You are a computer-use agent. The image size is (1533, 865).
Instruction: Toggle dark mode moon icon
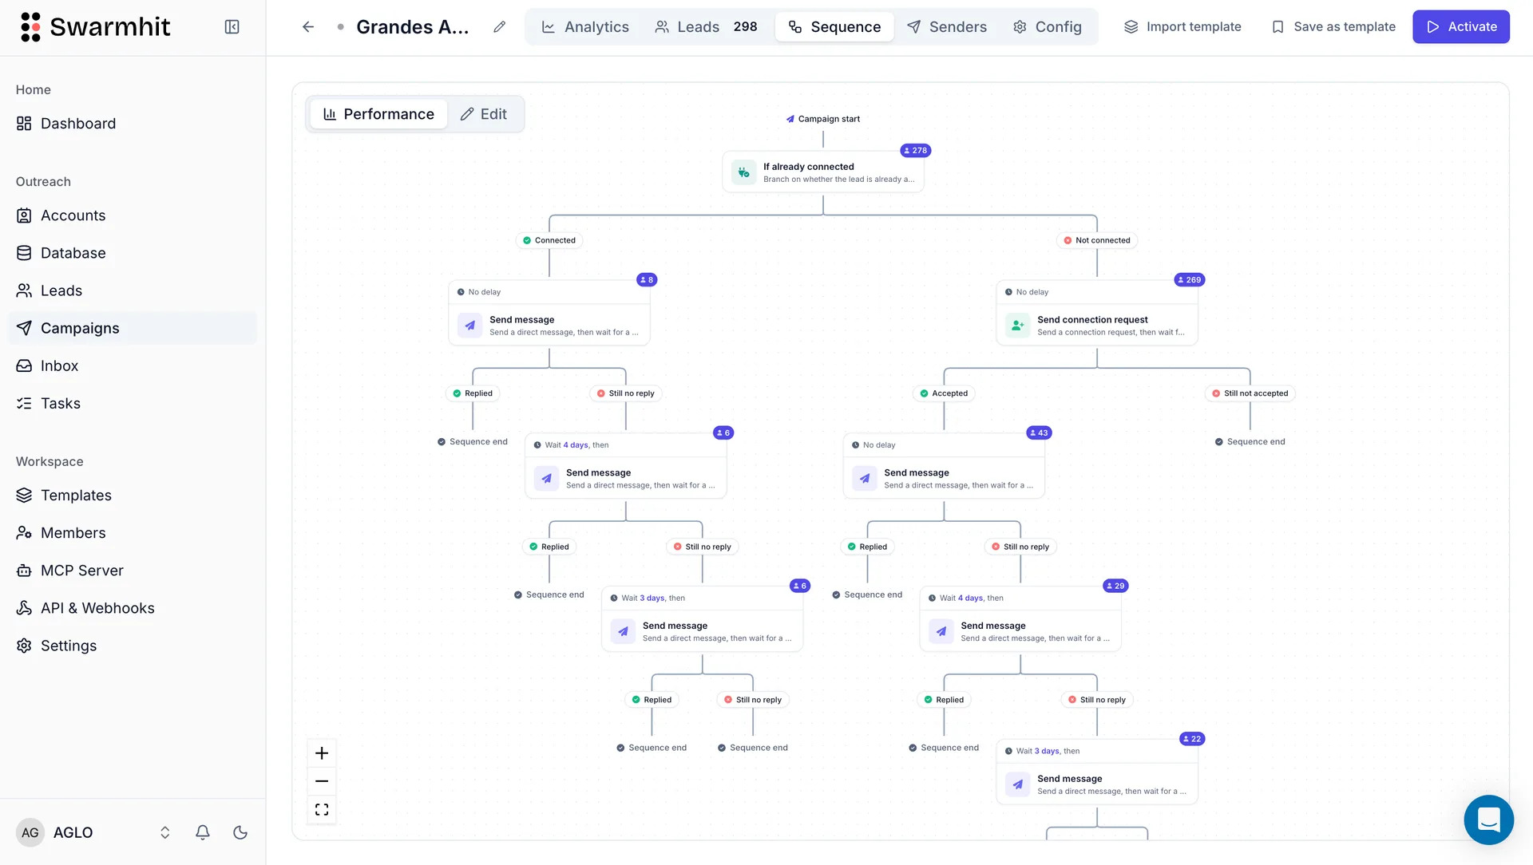[x=240, y=832]
